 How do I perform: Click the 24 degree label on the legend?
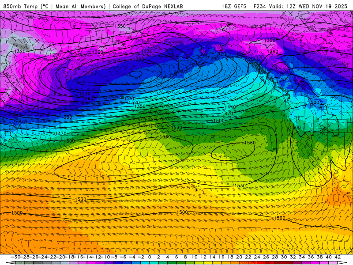[x=257, y=257]
